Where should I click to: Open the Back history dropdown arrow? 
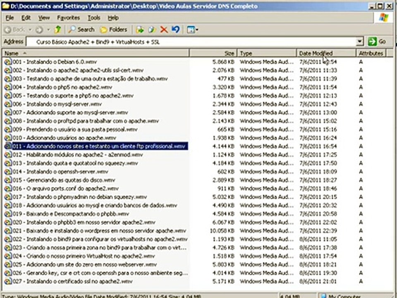point(30,30)
